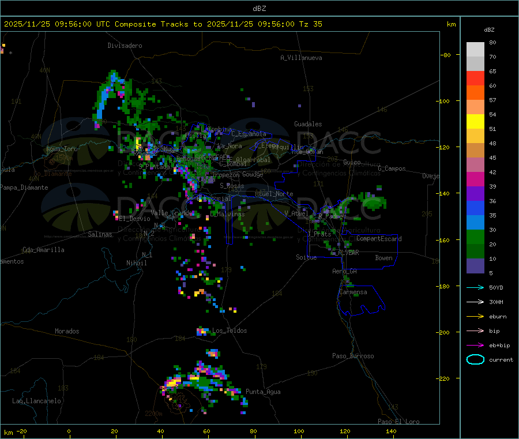Click the gold 48-51 dBZ legend swatch
The width and height of the screenshot is (519, 439).
click(x=475, y=136)
